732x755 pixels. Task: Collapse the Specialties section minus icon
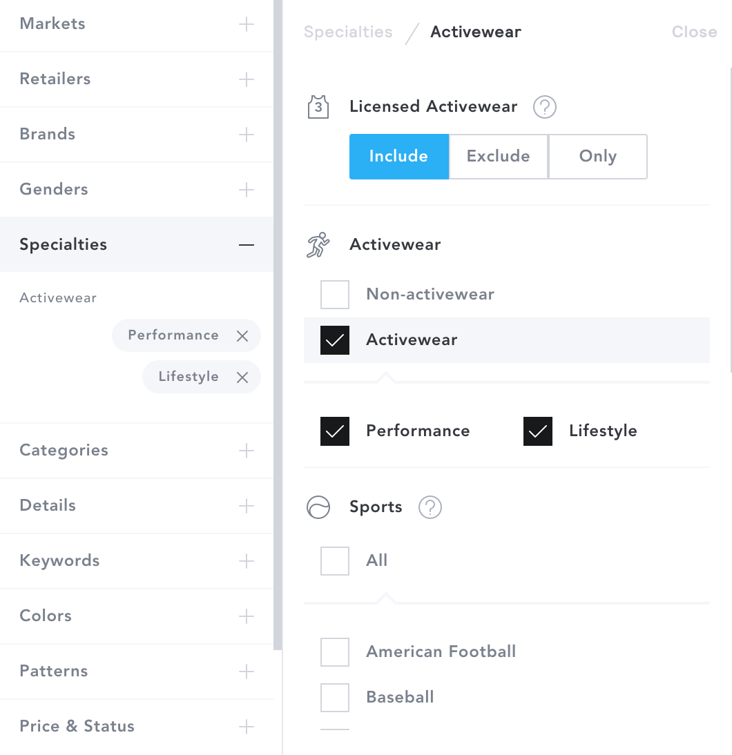247,244
